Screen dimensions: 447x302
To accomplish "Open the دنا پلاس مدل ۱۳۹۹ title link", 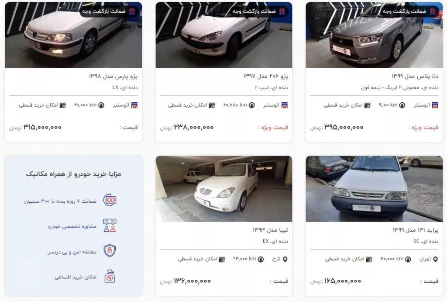I will (x=415, y=76).
